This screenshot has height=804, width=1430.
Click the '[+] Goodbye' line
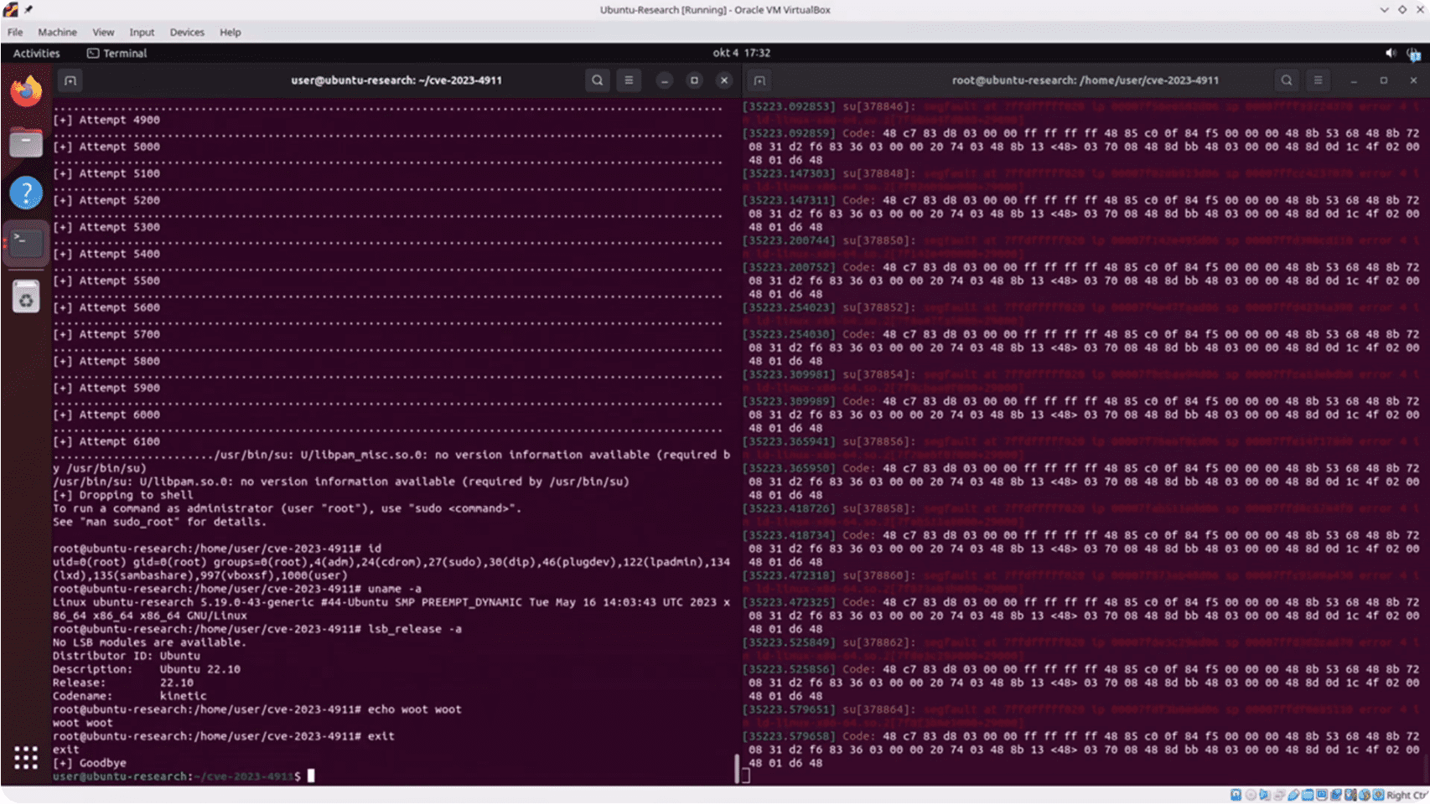coord(90,763)
